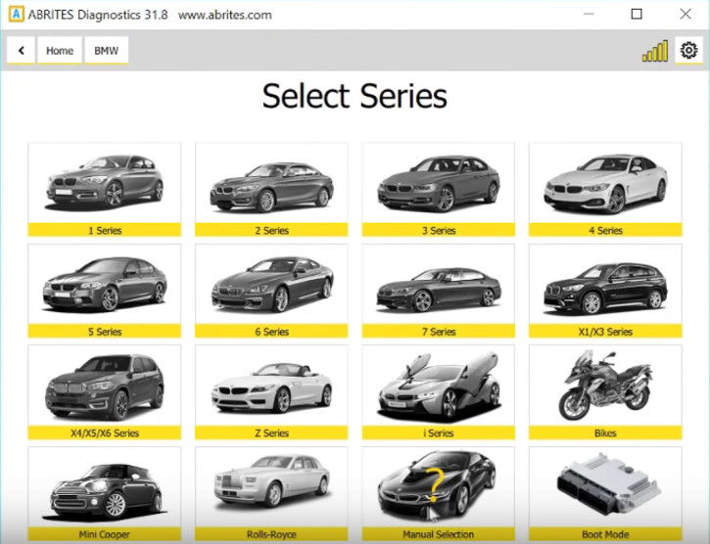The image size is (710, 544).
Task: Click the '7 Series' yellow label
Action: [439, 332]
